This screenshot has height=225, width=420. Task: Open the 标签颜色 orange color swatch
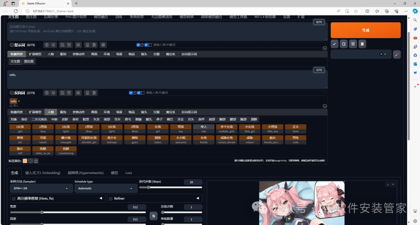[25, 161]
